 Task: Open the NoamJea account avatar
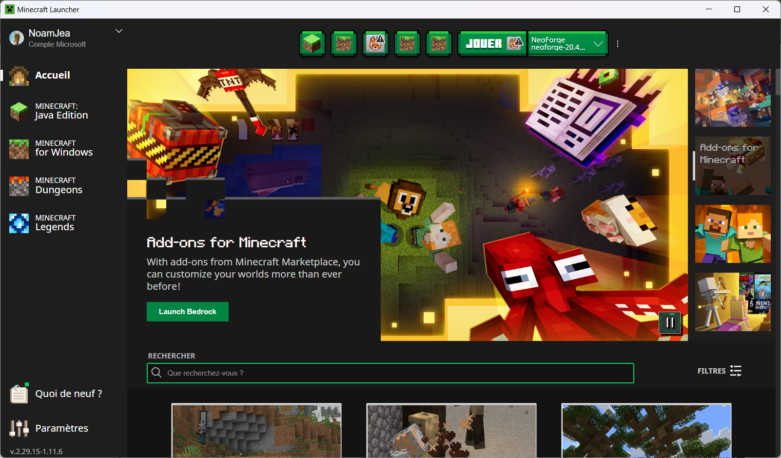tap(17, 38)
